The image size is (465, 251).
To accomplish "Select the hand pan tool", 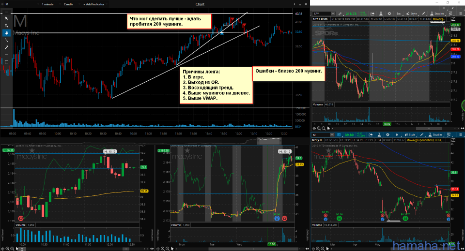I will (6, 33).
